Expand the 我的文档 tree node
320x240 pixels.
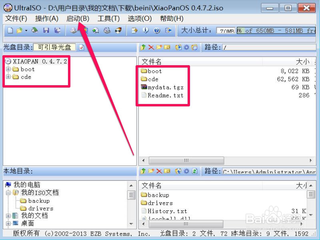pyautogui.click(x=8, y=216)
